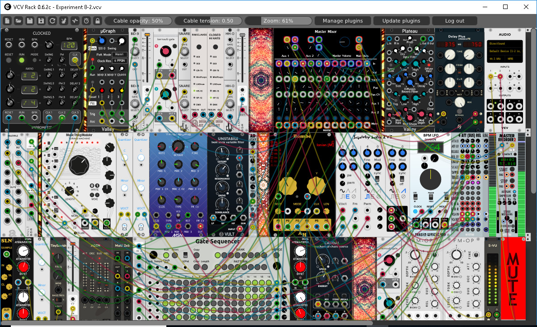This screenshot has height=327, width=537.
Task: Adjust the Cable tension slider
Action: point(208,21)
